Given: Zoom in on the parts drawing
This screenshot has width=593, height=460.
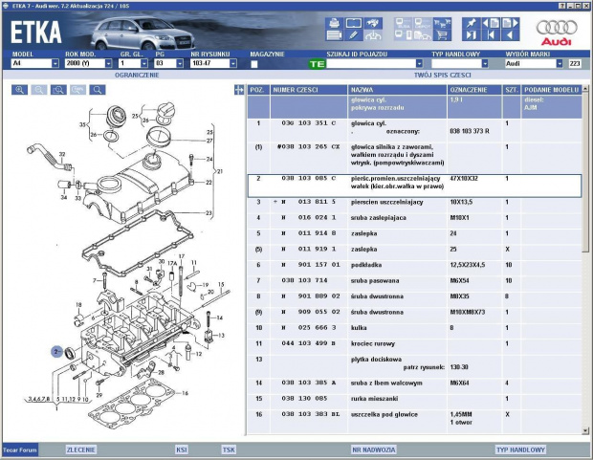Looking at the screenshot, I should 20,90.
